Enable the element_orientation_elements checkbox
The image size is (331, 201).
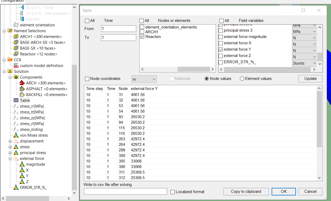tap(142, 27)
